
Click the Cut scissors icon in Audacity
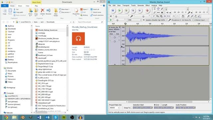[x=154, y=16]
